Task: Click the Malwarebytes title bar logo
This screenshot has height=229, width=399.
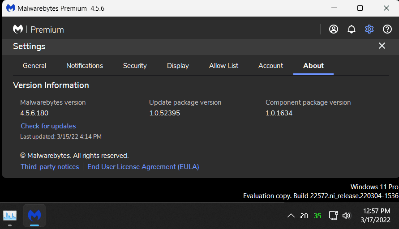Action: pos(10,8)
